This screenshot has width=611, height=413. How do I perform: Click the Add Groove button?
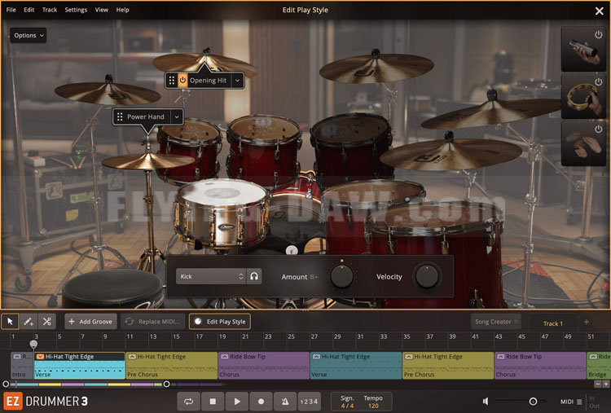click(91, 322)
